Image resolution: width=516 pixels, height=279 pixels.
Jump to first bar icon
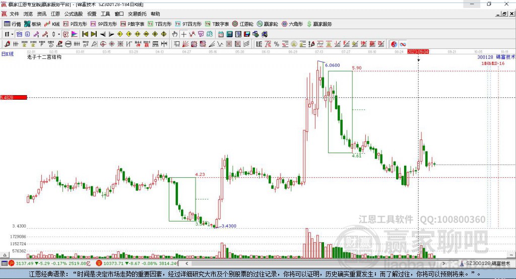(85, 34)
